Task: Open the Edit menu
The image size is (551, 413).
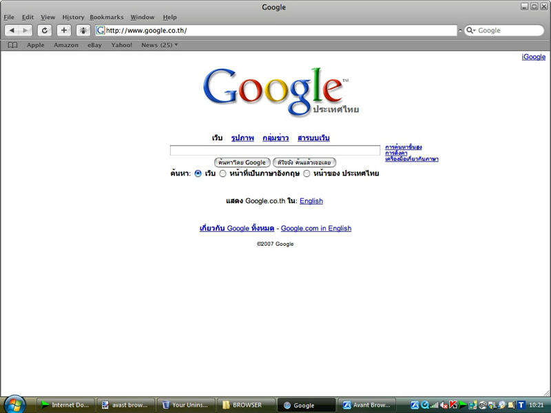Action: [28, 17]
